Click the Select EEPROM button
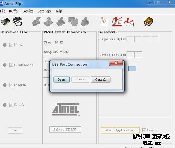The height and width of the screenshot is (148, 175). point(65,129)
